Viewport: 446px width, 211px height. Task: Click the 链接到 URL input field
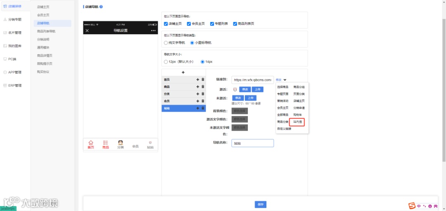253,80
